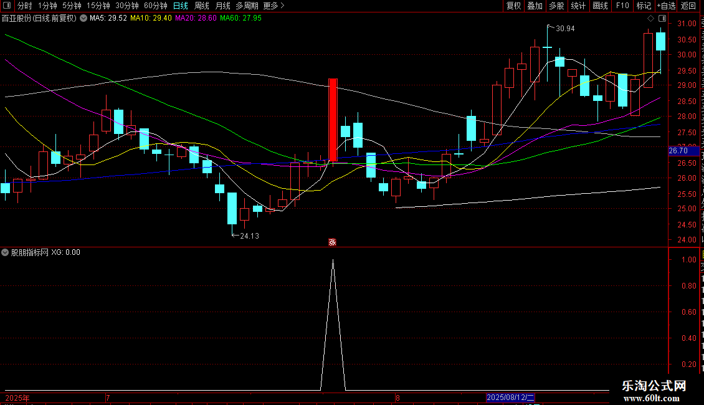This screenshot has height=405, width=704.
Task: Open settings icon next to 百亚股份 title
Action: (x=83, y=19)
